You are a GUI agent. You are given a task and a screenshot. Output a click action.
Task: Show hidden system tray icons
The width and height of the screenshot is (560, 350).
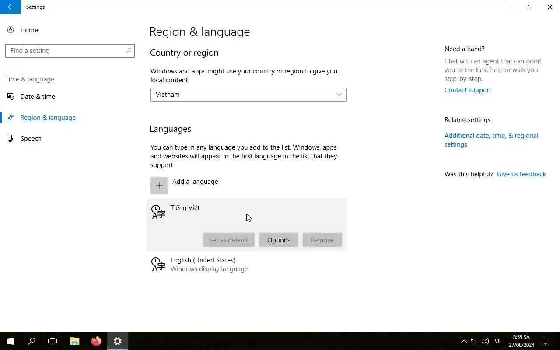(464, 341)
